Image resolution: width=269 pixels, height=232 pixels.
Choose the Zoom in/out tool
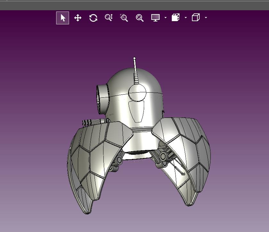(x=109, y=18)
